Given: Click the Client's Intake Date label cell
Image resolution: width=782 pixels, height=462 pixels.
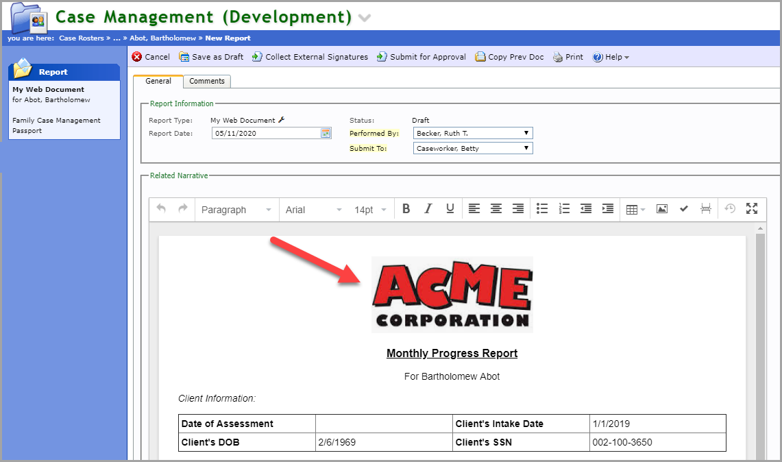Looking at the screenshot, I should (521, 424).
